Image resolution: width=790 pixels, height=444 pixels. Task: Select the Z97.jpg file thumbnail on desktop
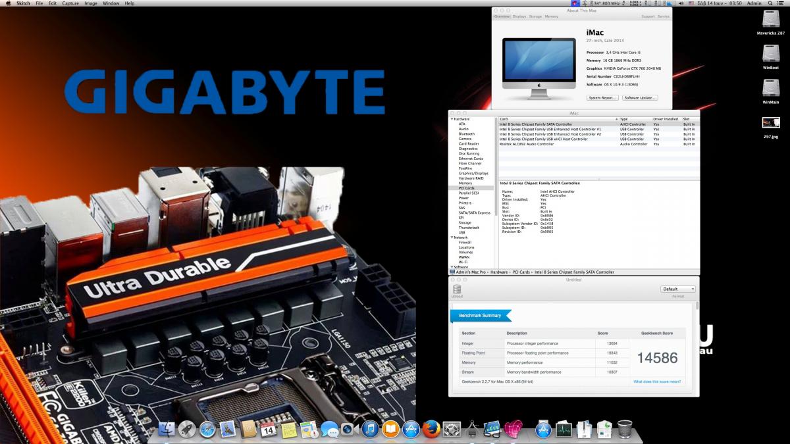(x=771, y=123)
